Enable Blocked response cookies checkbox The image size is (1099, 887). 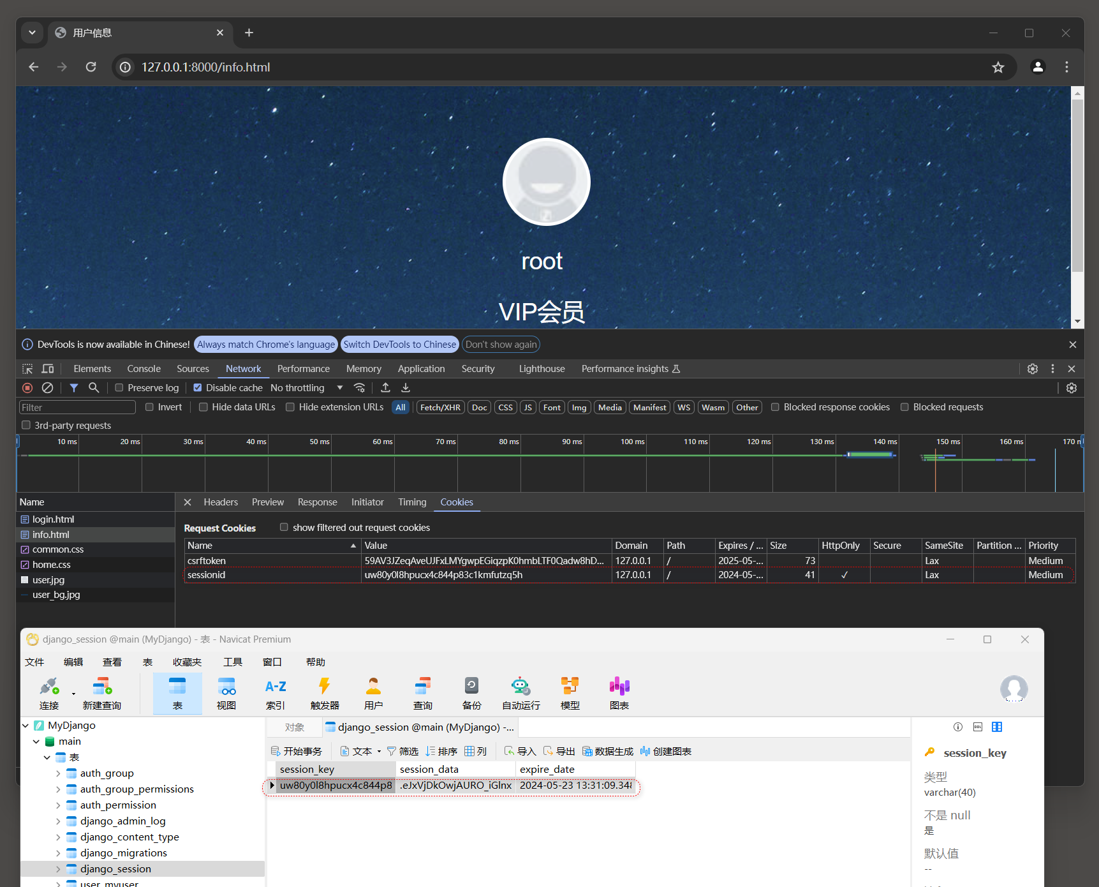click(775, 407)
